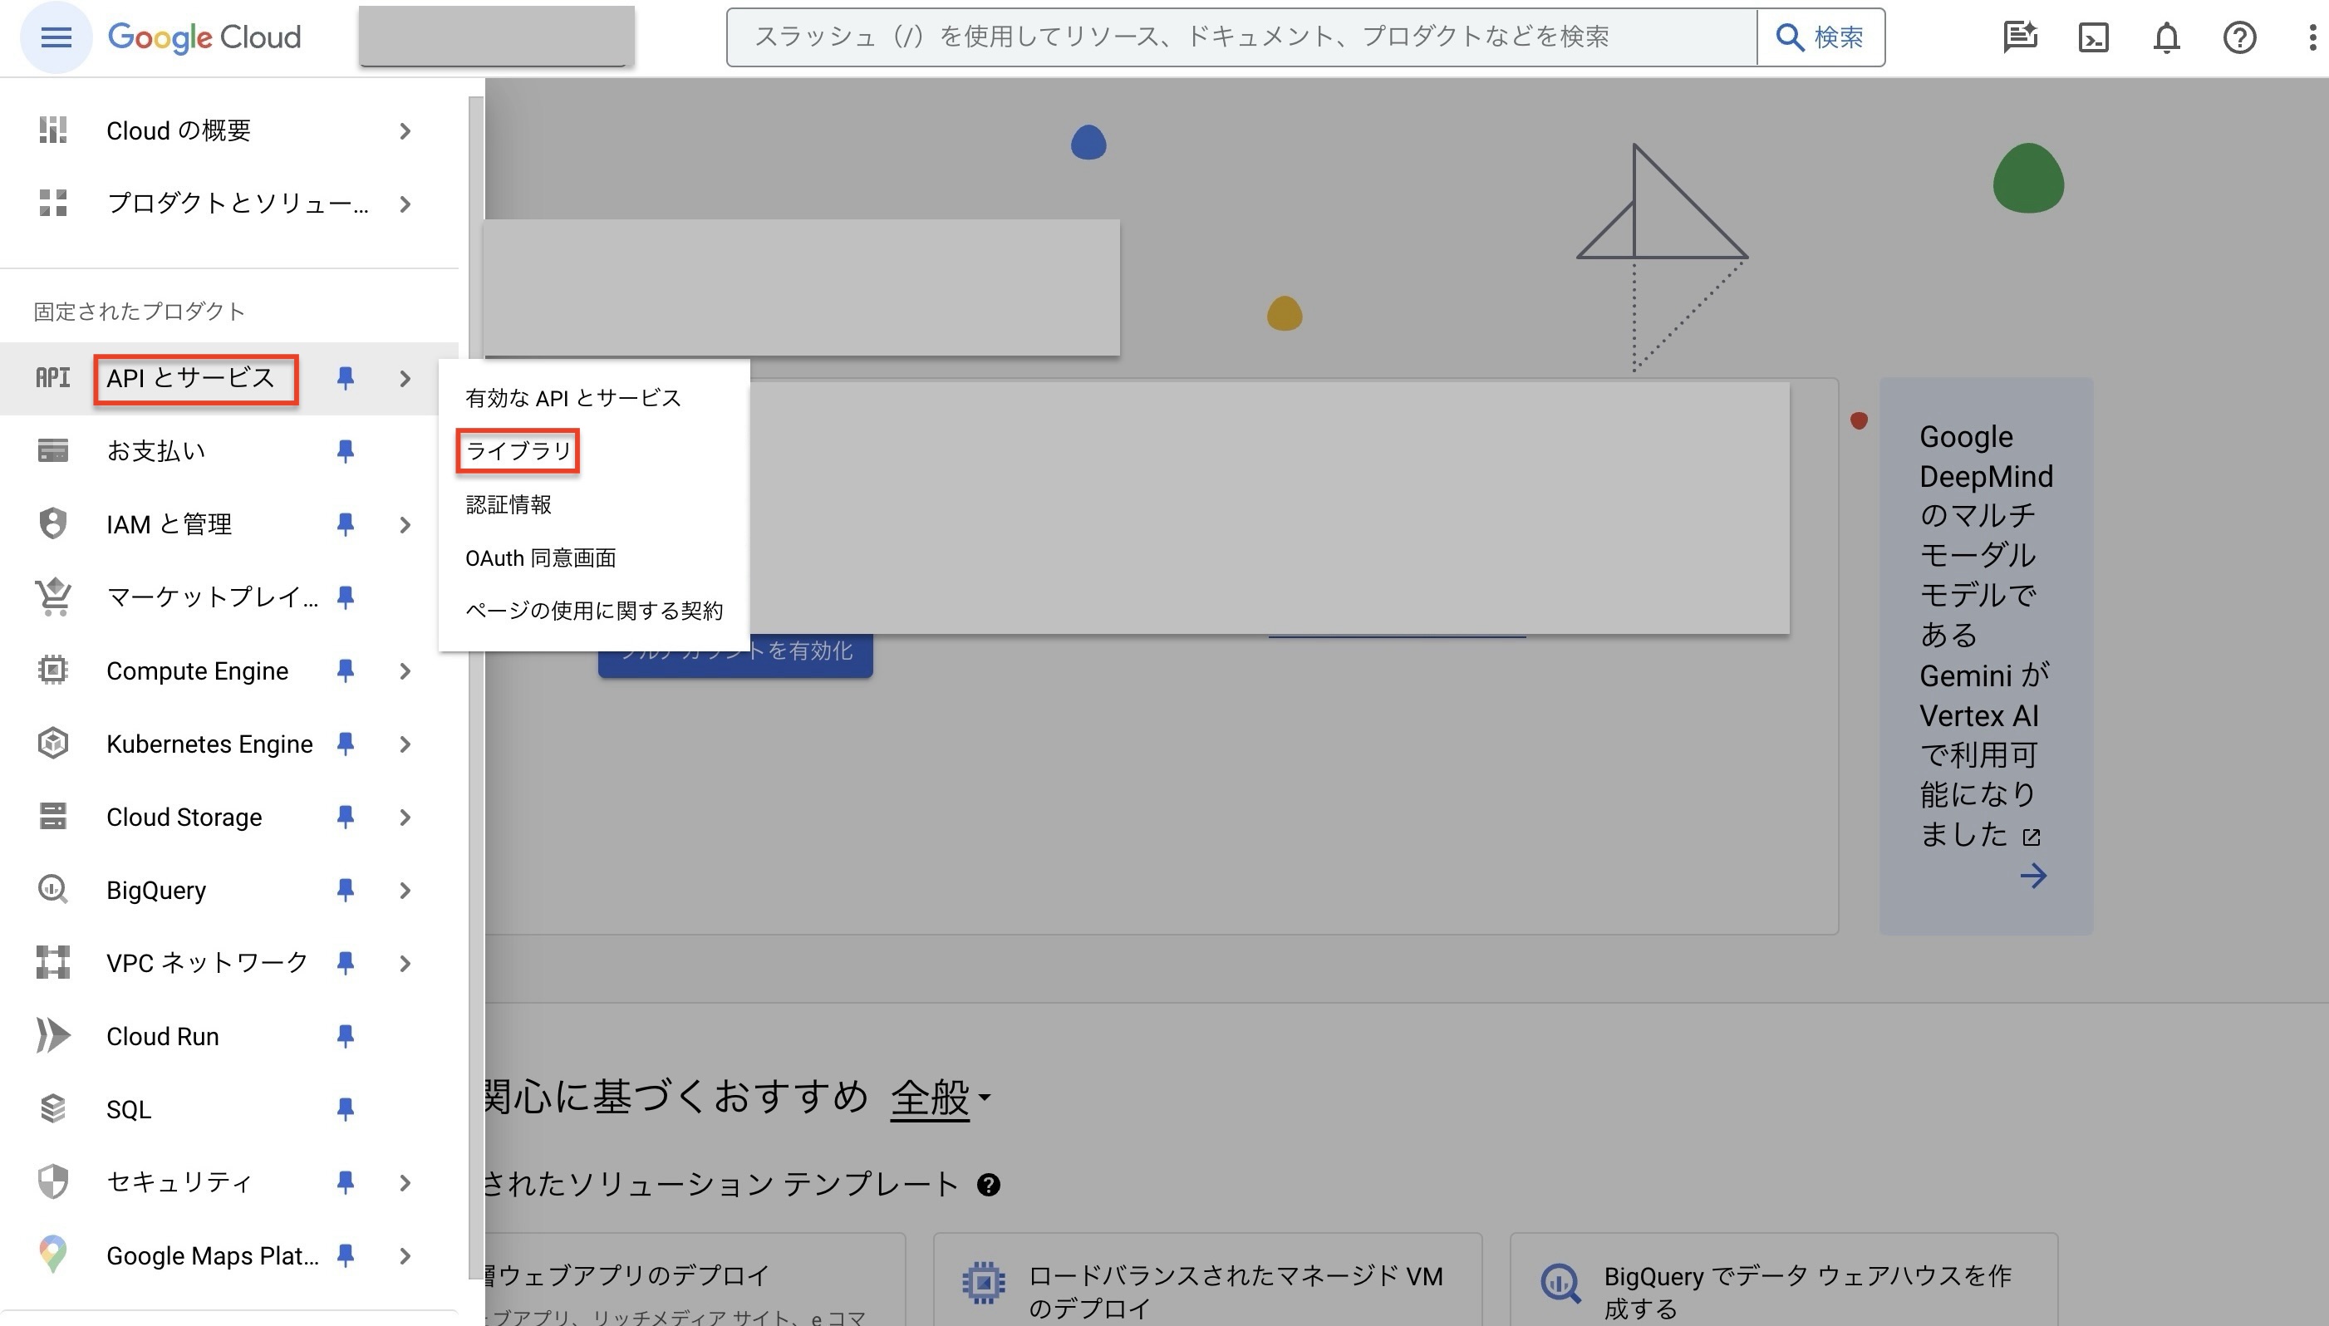2329x1326 pixels.
Task: Select ページの使用に関する契約 submenu item
Action: 593,610
